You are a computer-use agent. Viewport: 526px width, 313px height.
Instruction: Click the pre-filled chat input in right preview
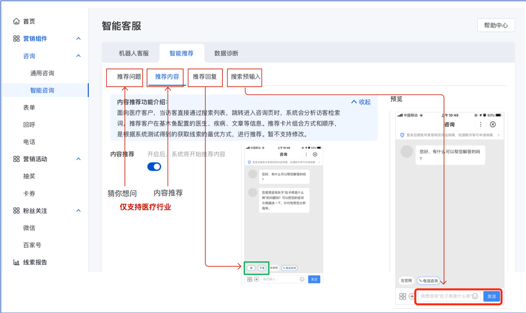(445, 296)
